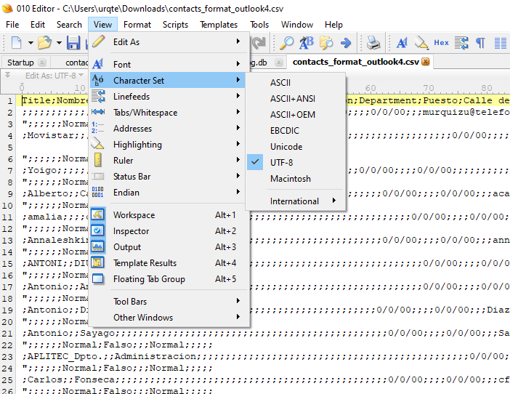The image size is (510, 394).
Task: Click the show whitespace pilcrow icon
Action: pos(480,43)
